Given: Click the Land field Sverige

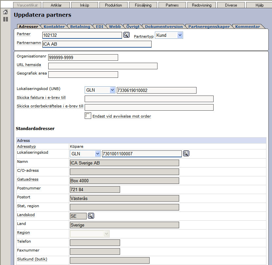Looking at the screenshot, I should point(124,225).
